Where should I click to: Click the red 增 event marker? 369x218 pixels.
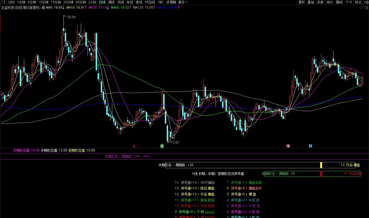point(288,146)
